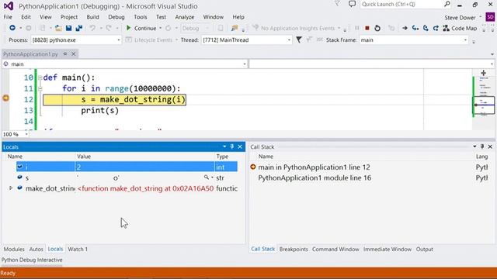Open the Project menu
This screenshot has height=279, width=497.
coord(69,17)
